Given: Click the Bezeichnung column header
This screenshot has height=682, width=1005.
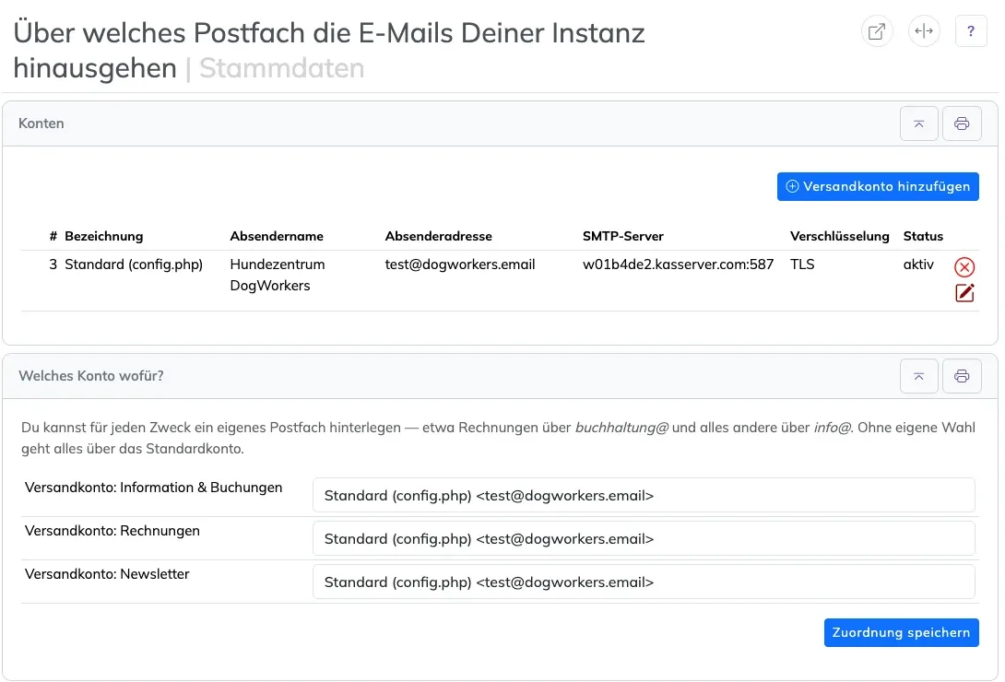Looking at the screenshot, I should 104,236.
